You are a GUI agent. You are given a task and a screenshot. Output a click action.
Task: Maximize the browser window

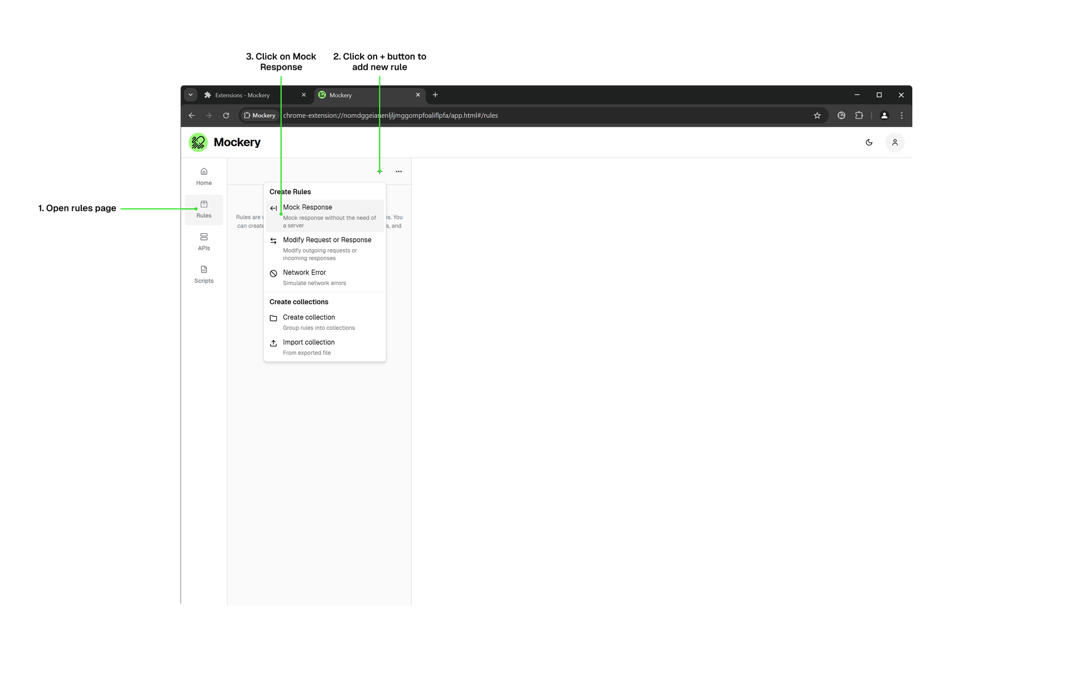[879, 95]
